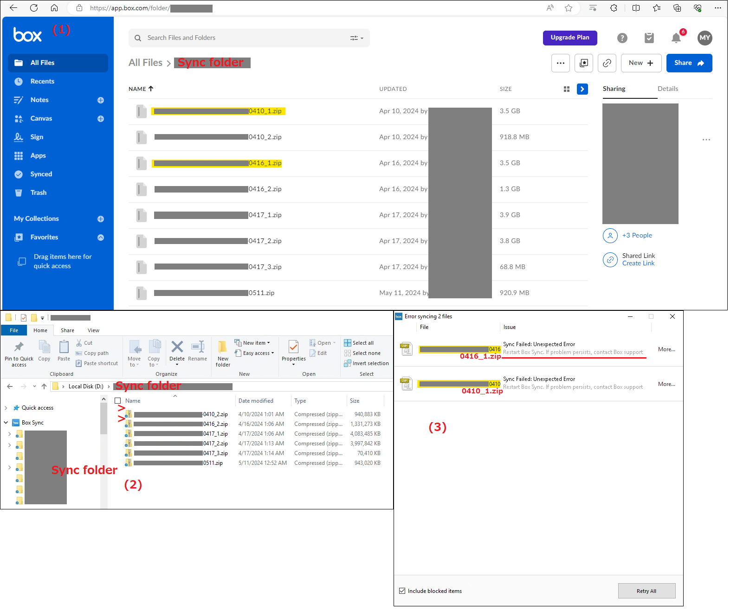Collapse the Favorites section chevron
The width and height of the screenshot is (737, 611).
(101, 238)
